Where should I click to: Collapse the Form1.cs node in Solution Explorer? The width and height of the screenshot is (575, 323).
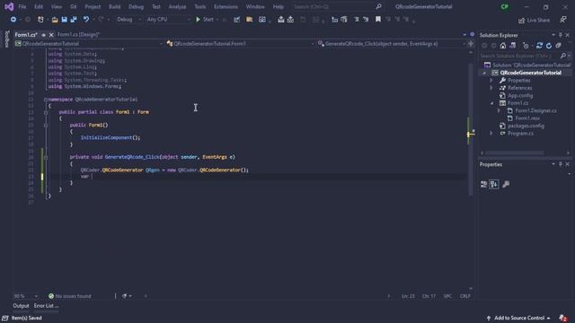pos(492,103)
